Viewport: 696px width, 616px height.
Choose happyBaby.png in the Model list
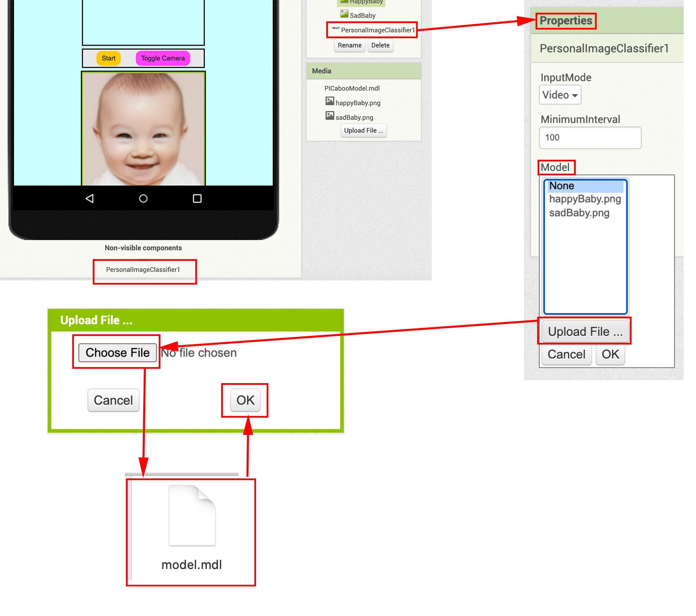pos(586,199)
